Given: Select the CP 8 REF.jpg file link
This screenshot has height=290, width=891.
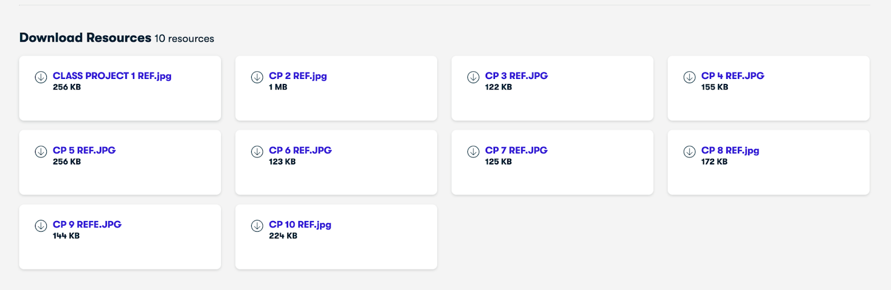Looking at the screenshot, I should tap(730, 151).
